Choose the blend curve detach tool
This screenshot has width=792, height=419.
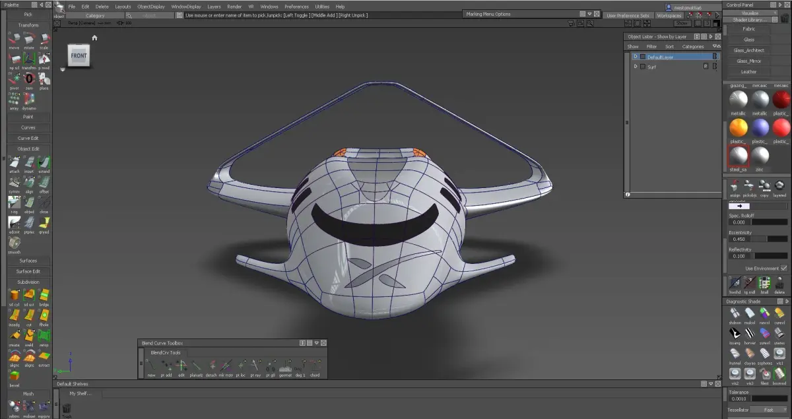pos(212,368)
